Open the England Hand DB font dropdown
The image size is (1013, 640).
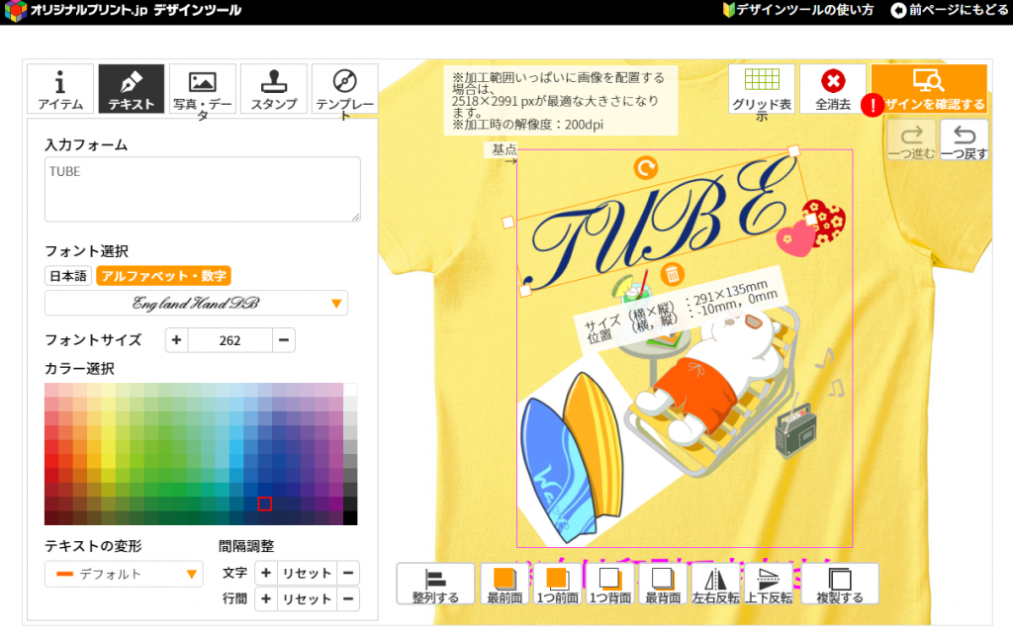click(x=196, y=303)
